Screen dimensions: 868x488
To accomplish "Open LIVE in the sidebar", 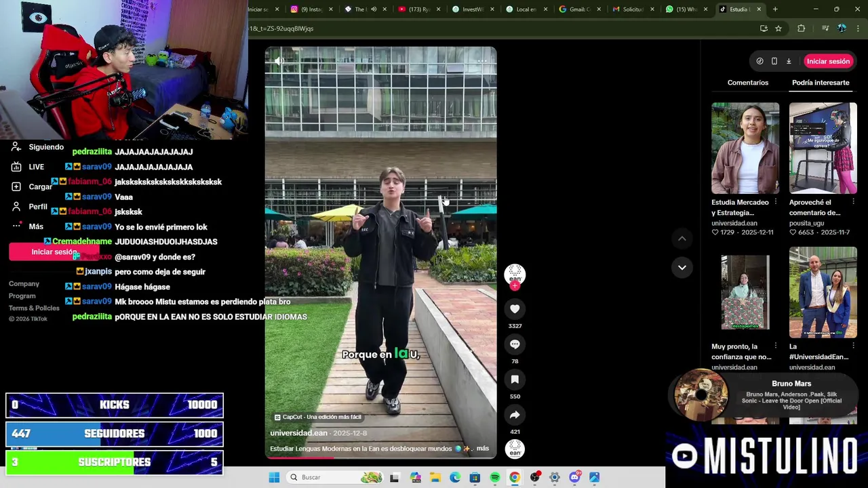I will [36, 167].
